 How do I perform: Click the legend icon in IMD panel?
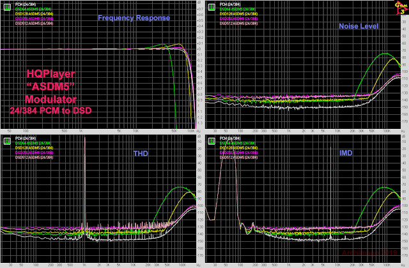pos(212,142)
